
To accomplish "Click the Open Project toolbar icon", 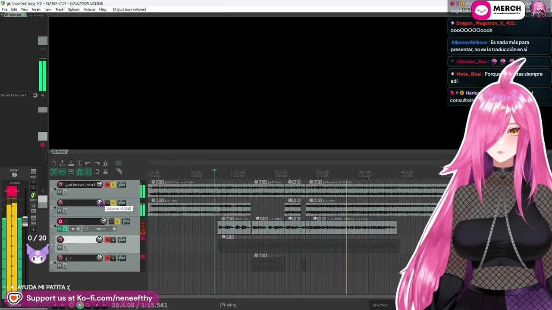I will (x=62, y=163).
